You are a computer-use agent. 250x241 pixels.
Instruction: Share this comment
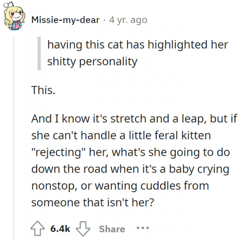coord(112,229)
